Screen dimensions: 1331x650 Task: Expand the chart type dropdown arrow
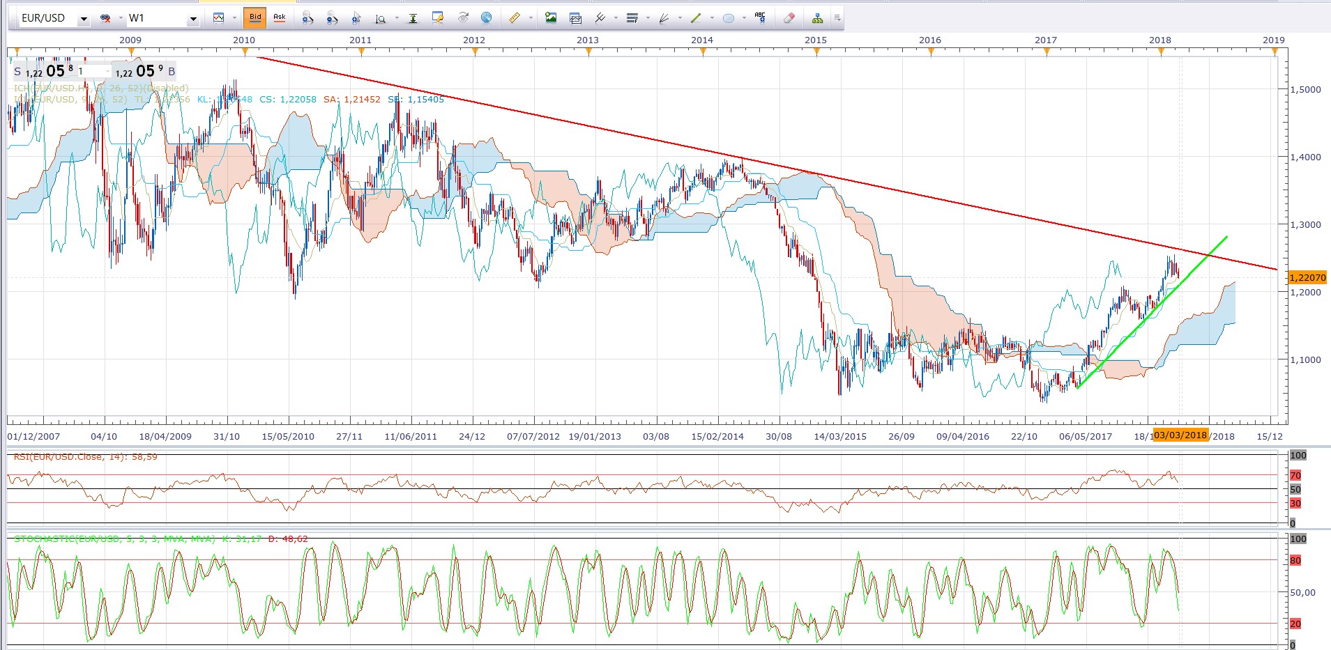[x=234, y=18]
